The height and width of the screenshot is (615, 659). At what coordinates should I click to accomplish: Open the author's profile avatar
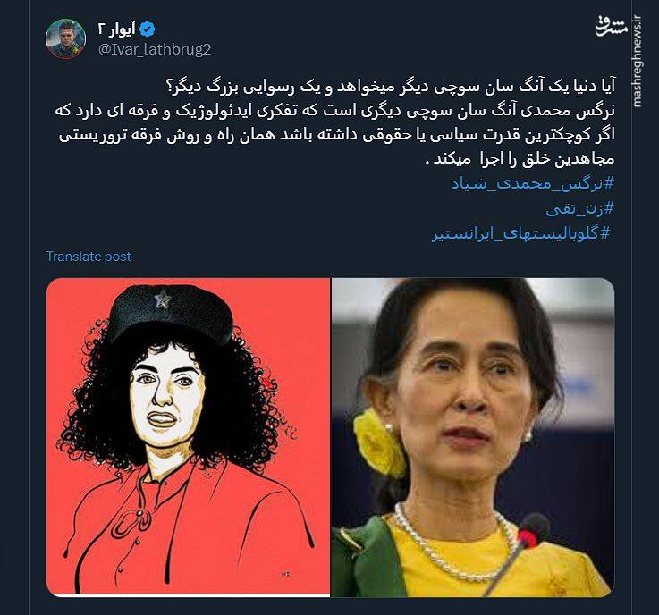[x=65, y=39]
